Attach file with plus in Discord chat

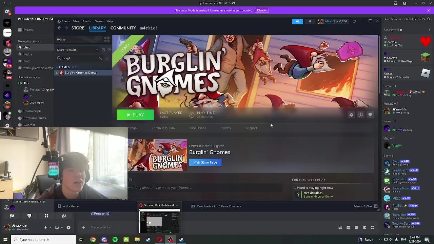83,227
